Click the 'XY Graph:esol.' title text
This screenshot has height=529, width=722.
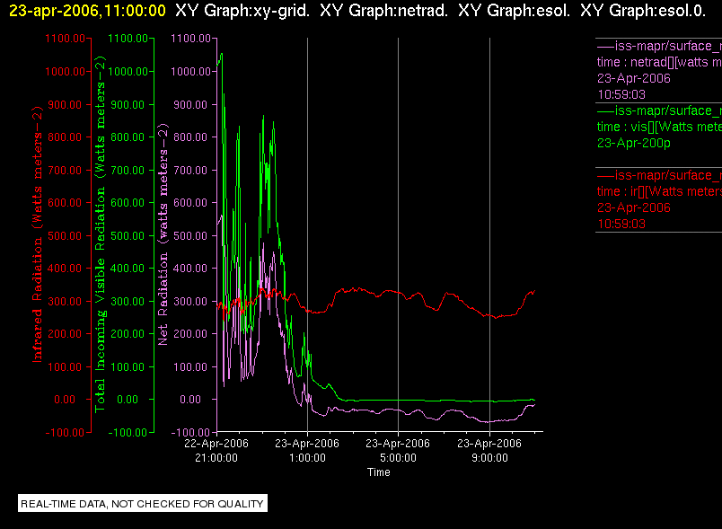[514, 11]
